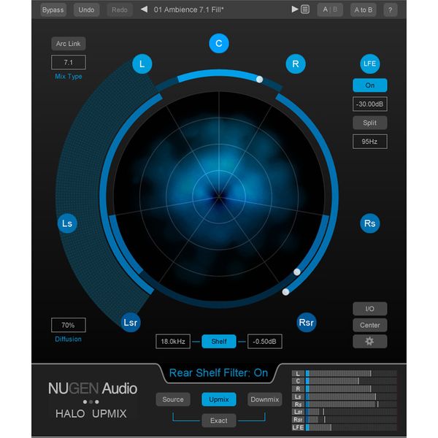This screenshot has height=438, width=438.
Task: Toggle Arc Link button
Action: coord(68,44)
